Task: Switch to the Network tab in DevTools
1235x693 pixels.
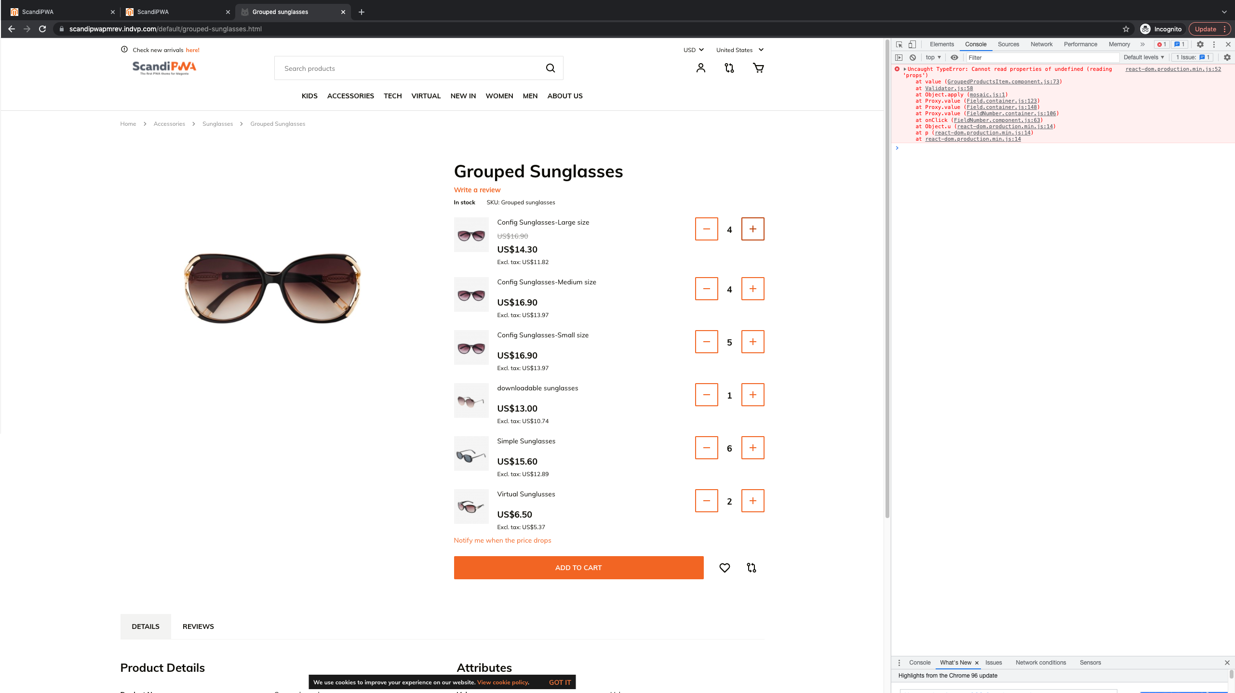Action: [1041, 44]
